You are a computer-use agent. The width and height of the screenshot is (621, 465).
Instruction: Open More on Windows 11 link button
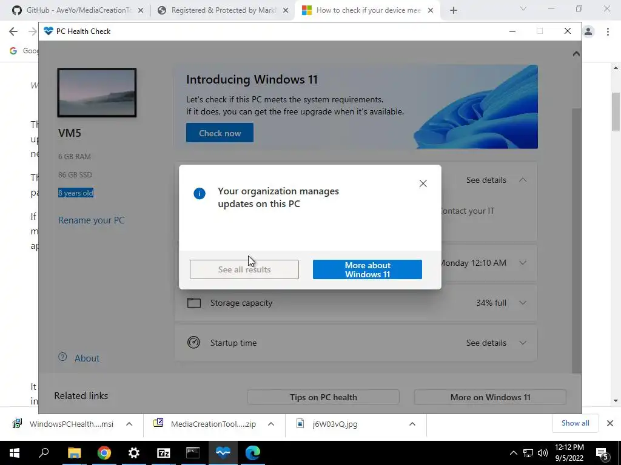[x=490, y=397]
